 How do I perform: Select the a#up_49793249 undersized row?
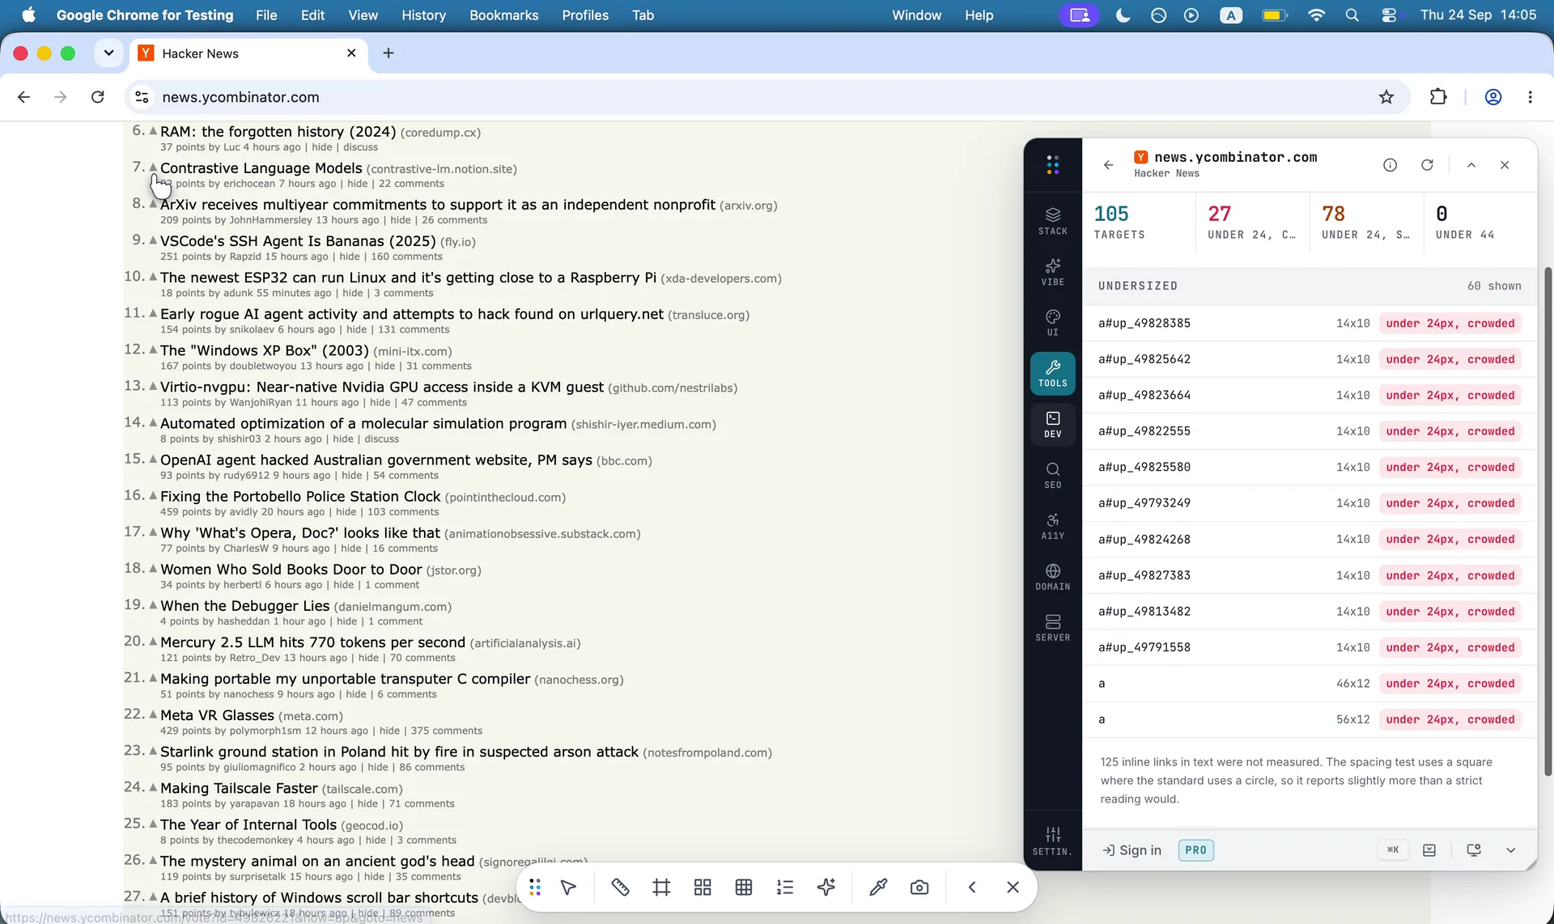pyautogui.click(x=1310, y=503)
